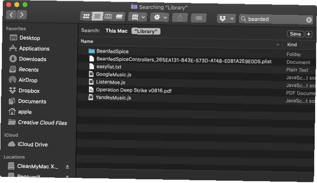
Task: Select easylist.txt file
Action: click(109, 67)
